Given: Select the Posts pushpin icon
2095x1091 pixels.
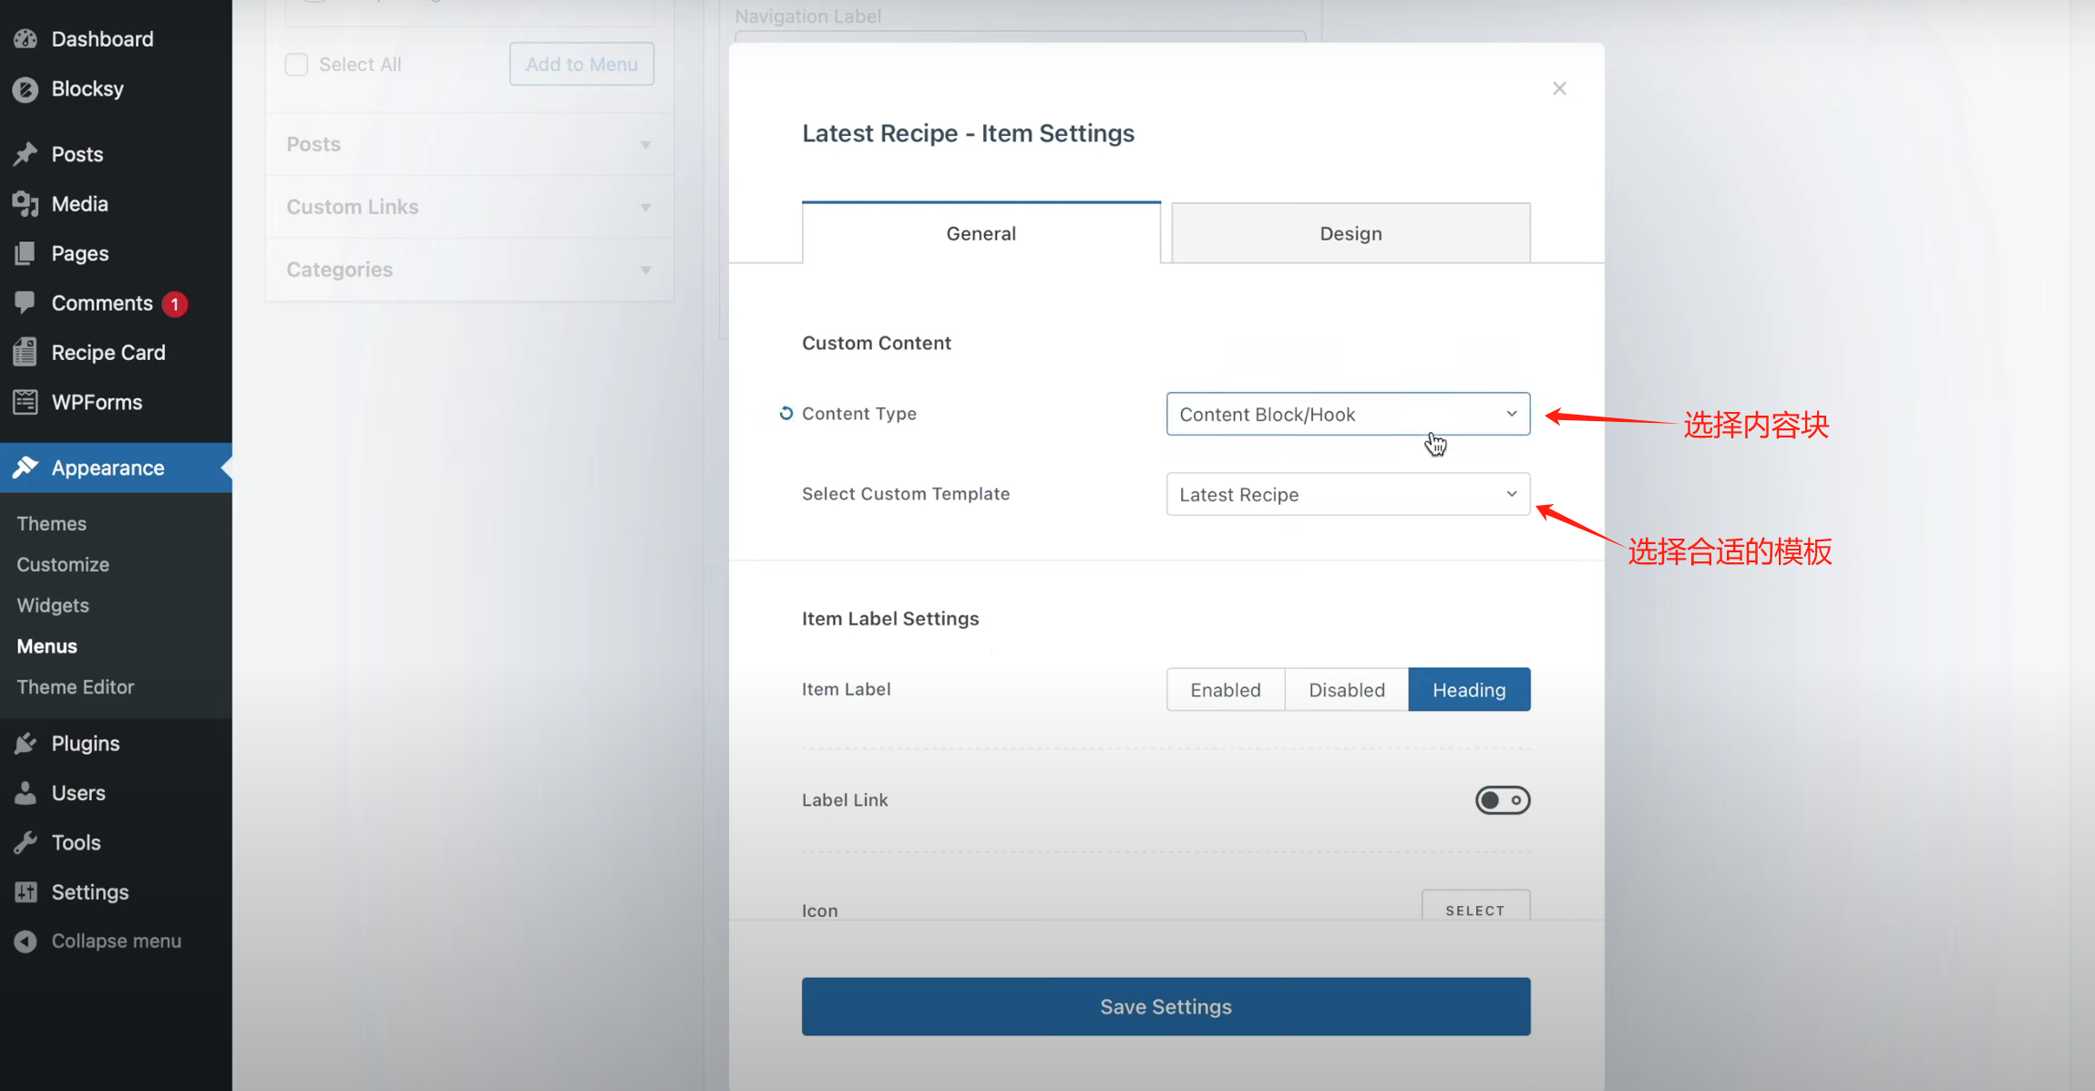Looking at the screenshot, I should (x=25, y=153).
